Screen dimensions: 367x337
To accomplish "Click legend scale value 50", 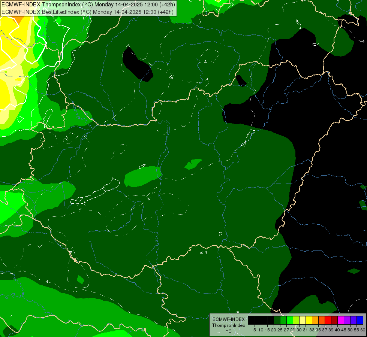I will (x=351, y=330).
